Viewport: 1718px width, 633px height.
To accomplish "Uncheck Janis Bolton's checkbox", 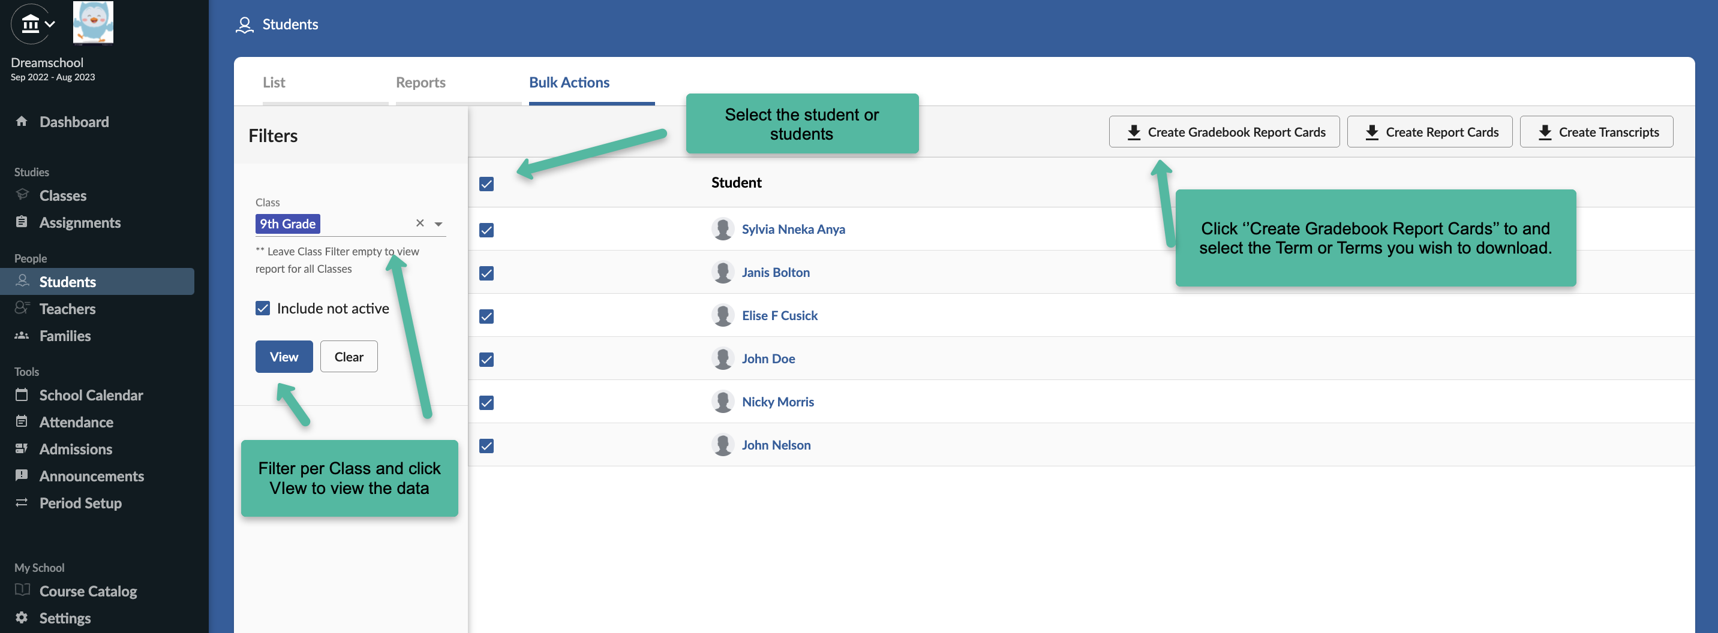I will 486,273.
